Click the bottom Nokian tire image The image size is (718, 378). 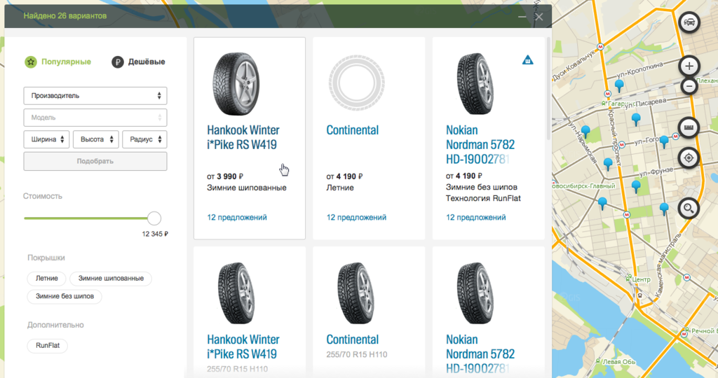[x=475, y=293]
